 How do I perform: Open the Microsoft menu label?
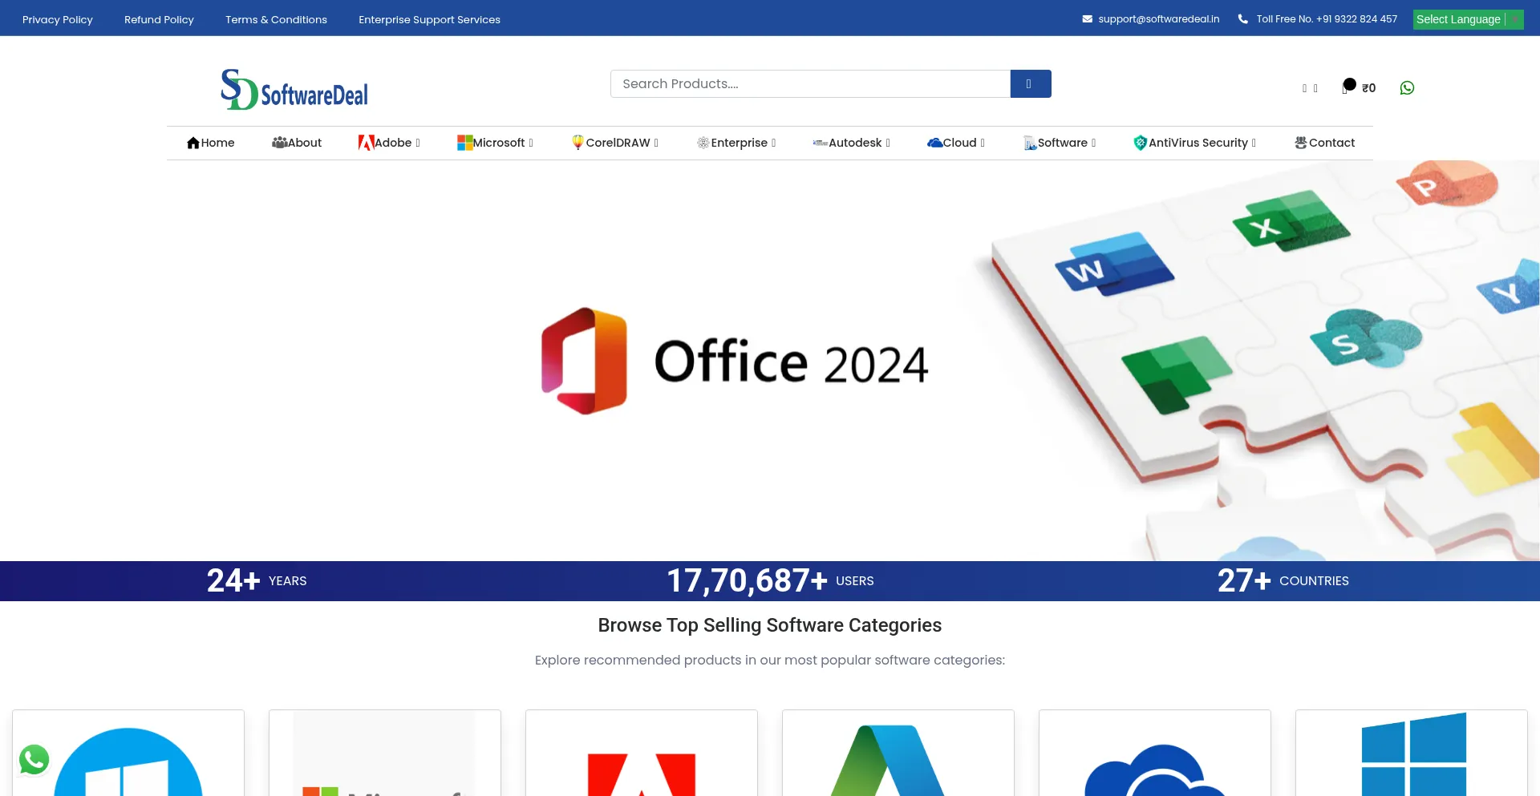[x=498, y=143]
